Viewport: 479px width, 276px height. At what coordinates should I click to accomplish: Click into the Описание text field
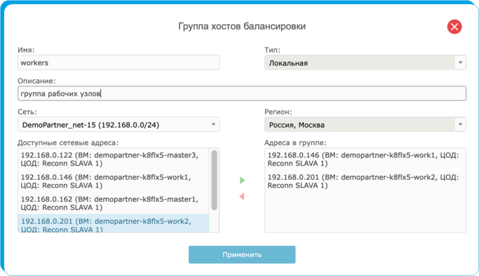coord(242,93)
